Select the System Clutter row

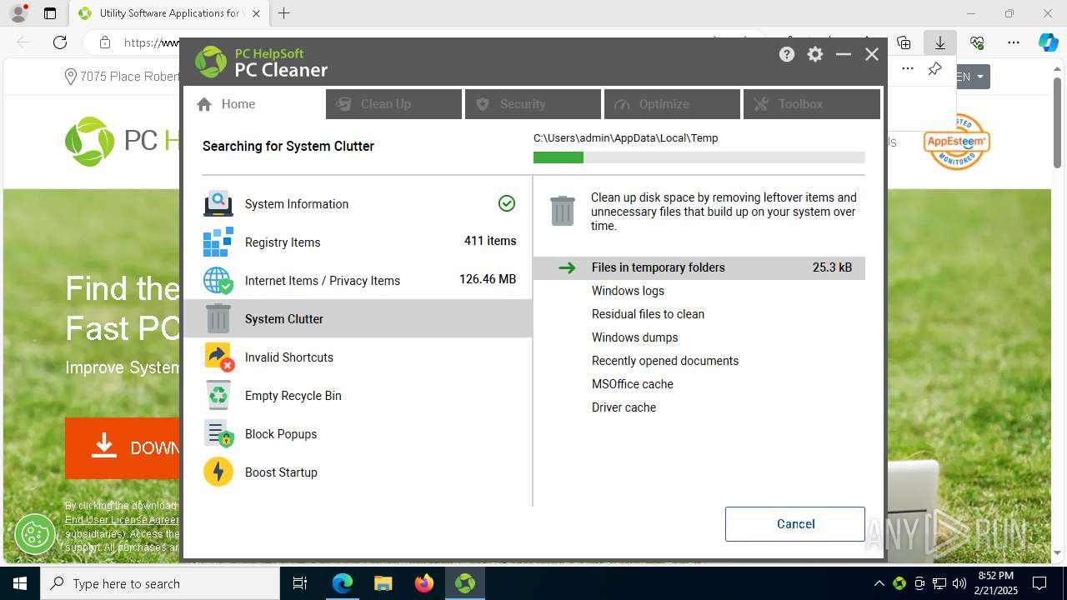point(358,318)
